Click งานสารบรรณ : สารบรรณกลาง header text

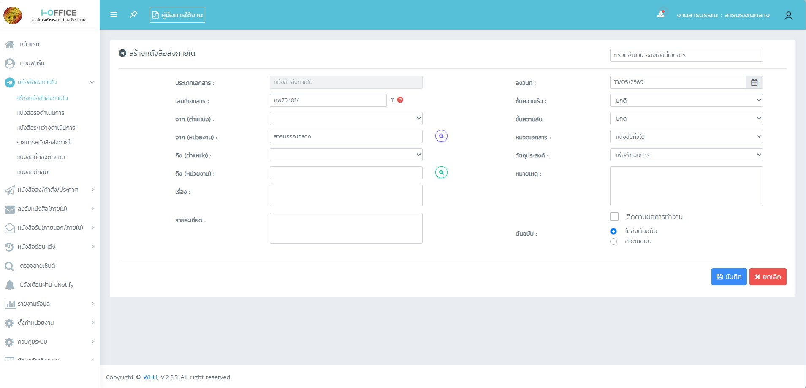723,15
